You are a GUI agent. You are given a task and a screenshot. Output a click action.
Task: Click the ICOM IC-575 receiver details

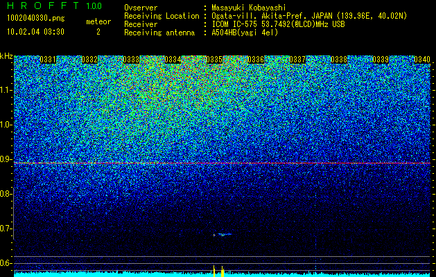point(279,24)
